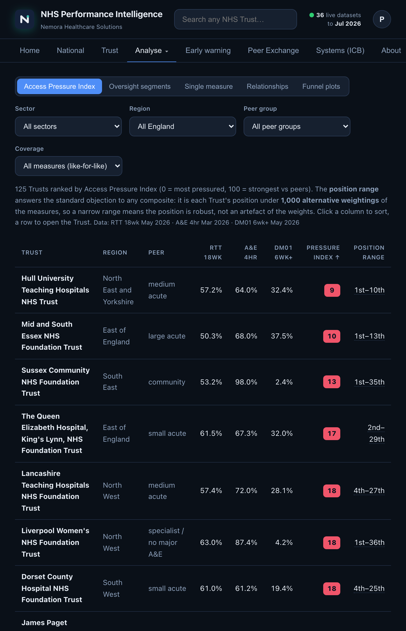
Task: Focus the Search any NHS Trust field
Action: click(235, 19)
